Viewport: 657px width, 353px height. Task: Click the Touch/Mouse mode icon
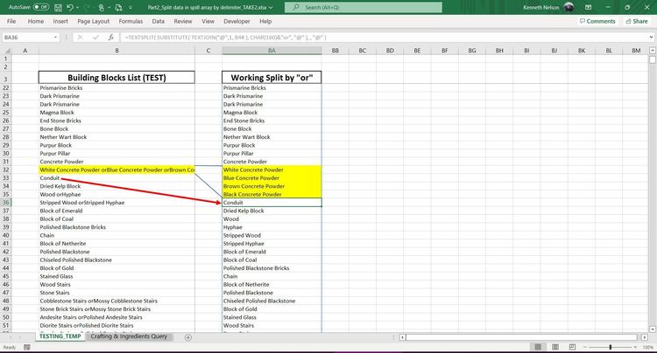[102, 8]
